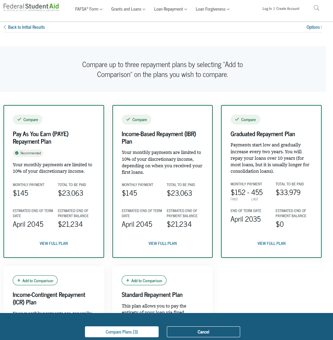Click the checkmark on the Recommended badge

pyautogui.click(x=16, y=153)
